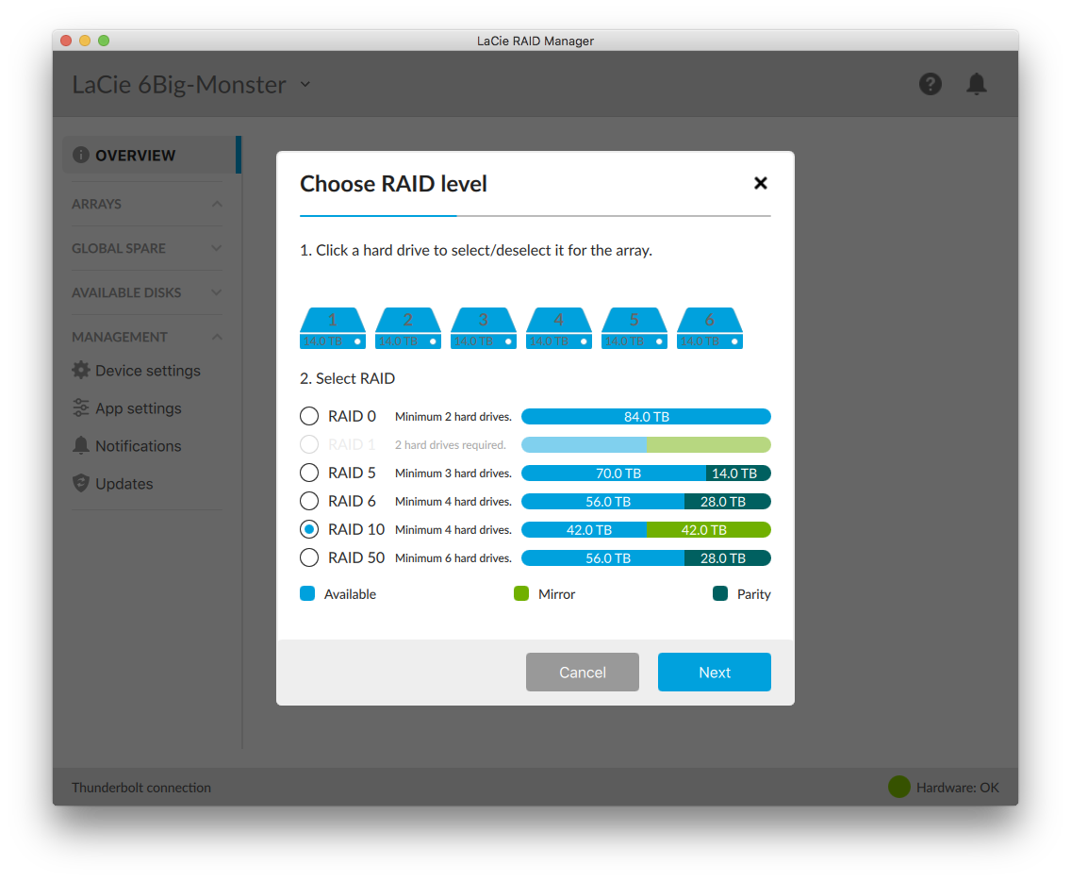Click the hard drive 4 icon
Viewport: 1071px width, 881px height.
pyautogui.click(x=558, y=328)
